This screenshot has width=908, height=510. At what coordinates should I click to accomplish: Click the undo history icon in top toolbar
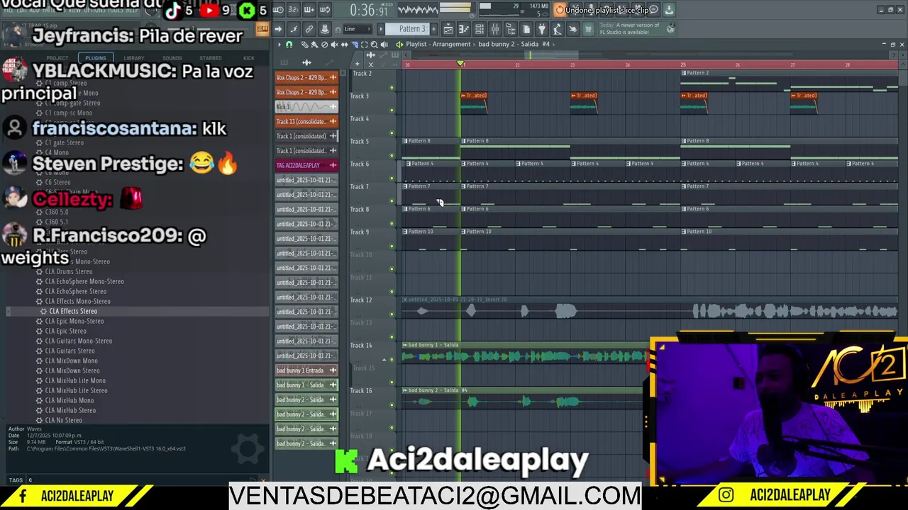tap(560, 10)
